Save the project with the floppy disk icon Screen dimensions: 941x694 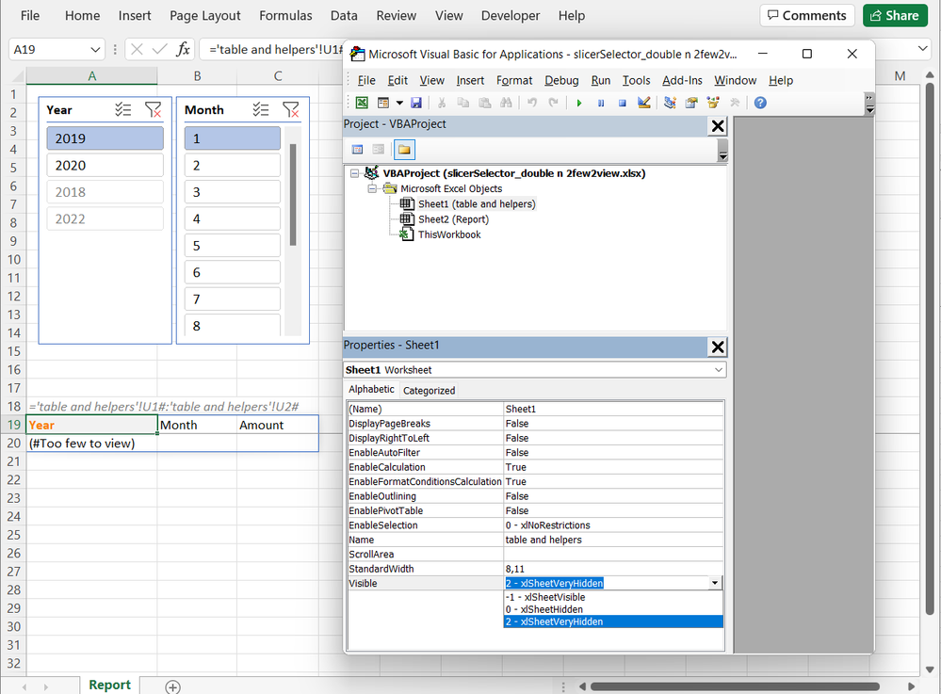coord(416,103)
